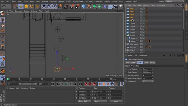Select the Scale tool

point(26,6)
